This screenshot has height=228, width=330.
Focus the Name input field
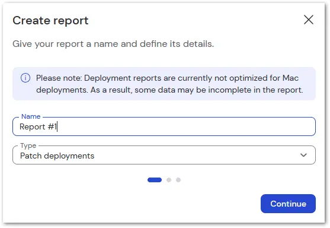[x=164, y=126]
